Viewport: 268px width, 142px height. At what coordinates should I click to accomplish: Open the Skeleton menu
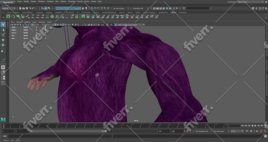[50, 1]
